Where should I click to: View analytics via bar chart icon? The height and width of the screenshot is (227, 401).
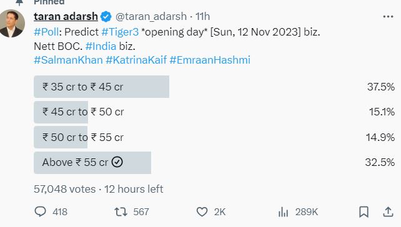[x=283, y=211]
